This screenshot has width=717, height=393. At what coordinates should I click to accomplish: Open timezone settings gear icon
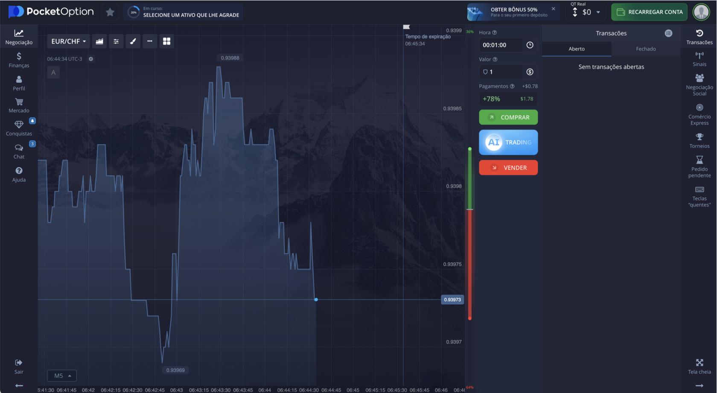[91, 59]
